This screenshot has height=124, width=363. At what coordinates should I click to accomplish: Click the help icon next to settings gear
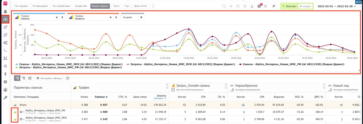pyautogui.click(x=265, y=6)
